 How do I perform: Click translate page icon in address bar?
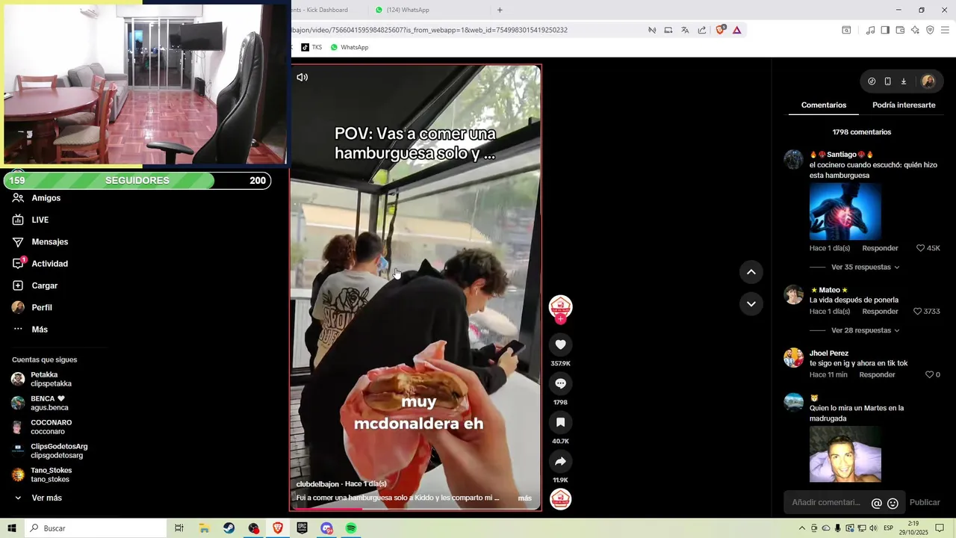click(x=685, y=30)
